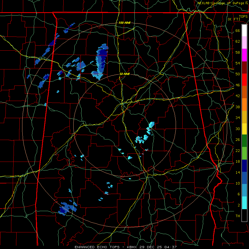Pick the light blue legend swatch
Viewport: 249px width, 249px height.
coord(244,190)
